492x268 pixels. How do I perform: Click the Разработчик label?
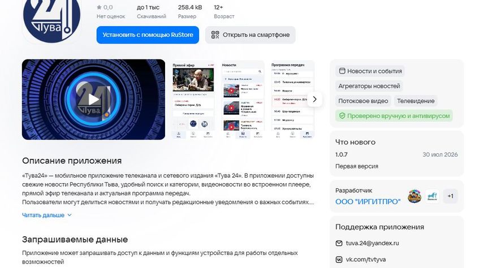click(x=353, y=191)
